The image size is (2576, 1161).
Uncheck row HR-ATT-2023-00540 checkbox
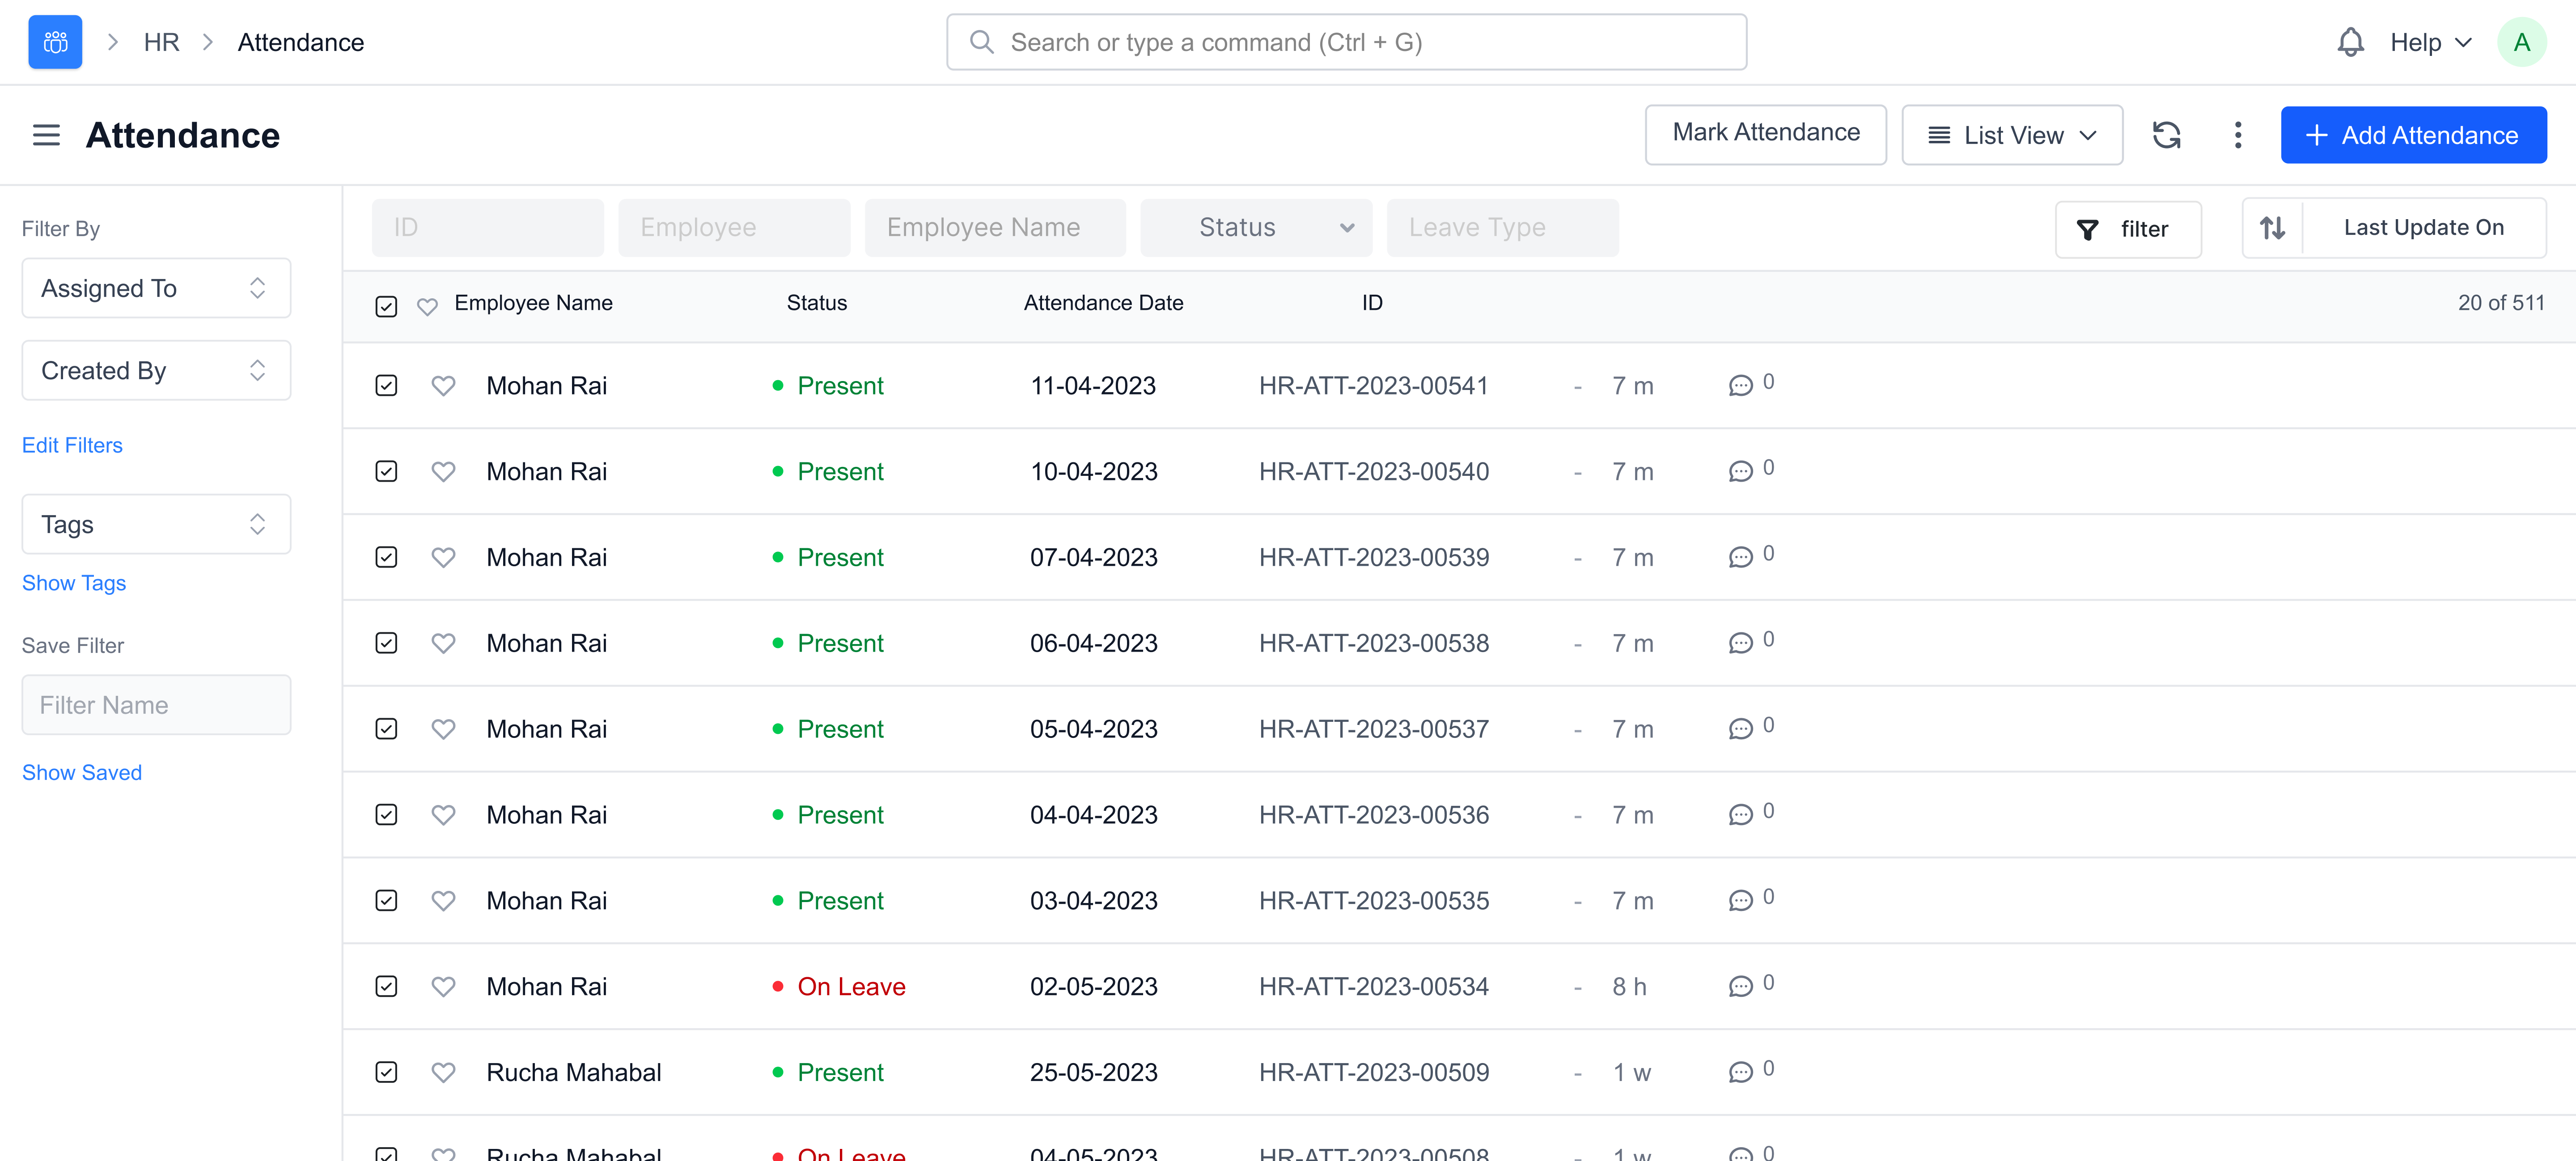point(386,472)
